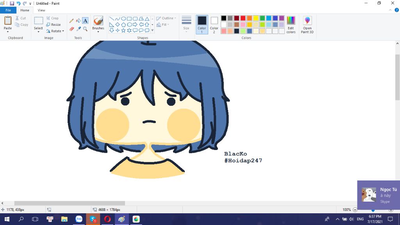Image resolution: width=400 pixels, height=225 pixels.
Task: Open the Paint Help question mark
Action: coord(396,10)
